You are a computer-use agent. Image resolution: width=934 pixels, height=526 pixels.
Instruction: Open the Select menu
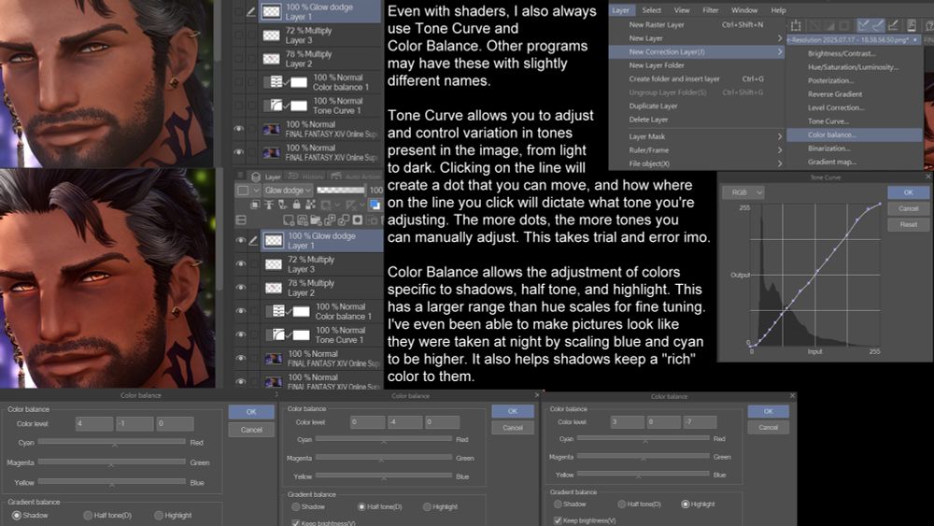pos(651,10)
